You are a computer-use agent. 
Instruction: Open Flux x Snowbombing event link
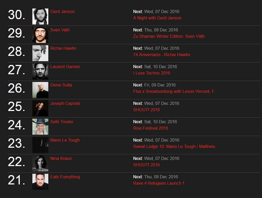coord(174,92)
